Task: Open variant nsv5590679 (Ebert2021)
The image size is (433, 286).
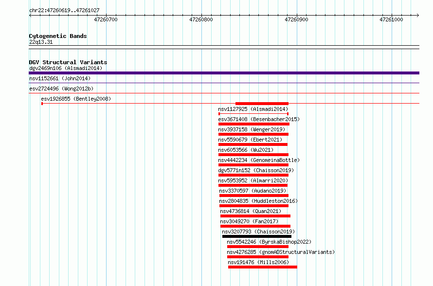Action: tap(250, 140)
